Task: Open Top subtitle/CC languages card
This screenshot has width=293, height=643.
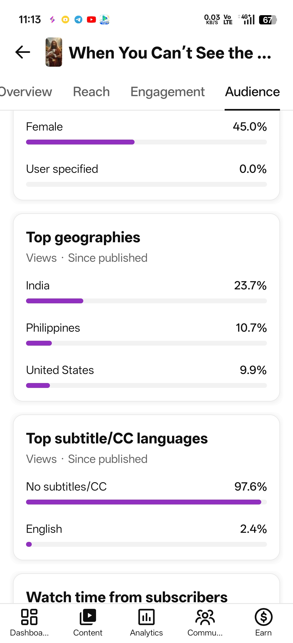Action: tap(146, 487)
